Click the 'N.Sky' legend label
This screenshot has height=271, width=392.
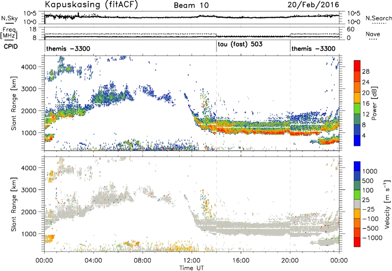coord(9,18)
